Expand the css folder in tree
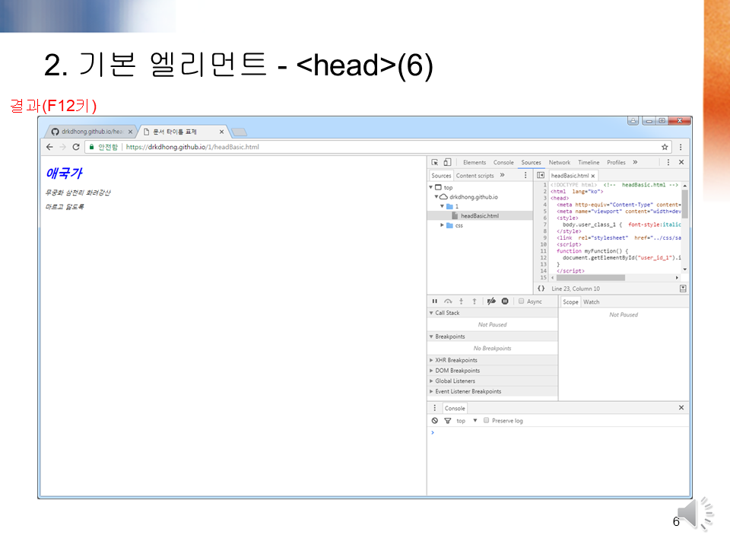Image resolution: width=730 pixels, height=548 pixels. [x=442, y=225]
